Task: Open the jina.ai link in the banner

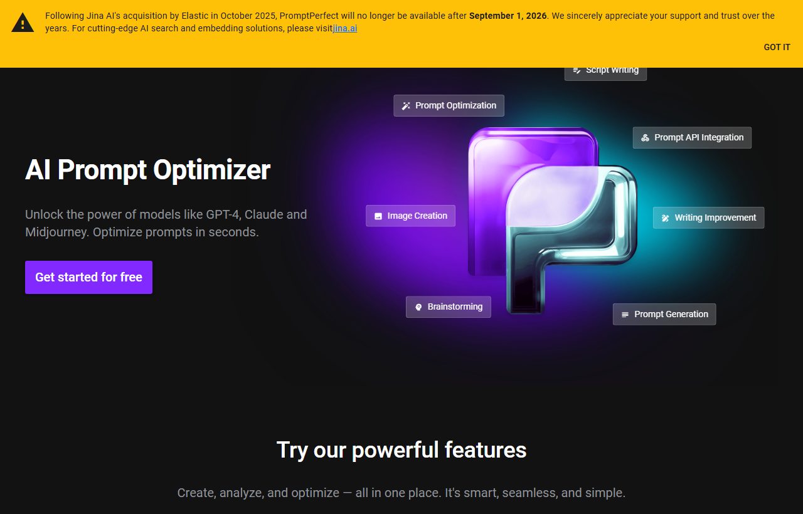Action: (x=345, y=28)
